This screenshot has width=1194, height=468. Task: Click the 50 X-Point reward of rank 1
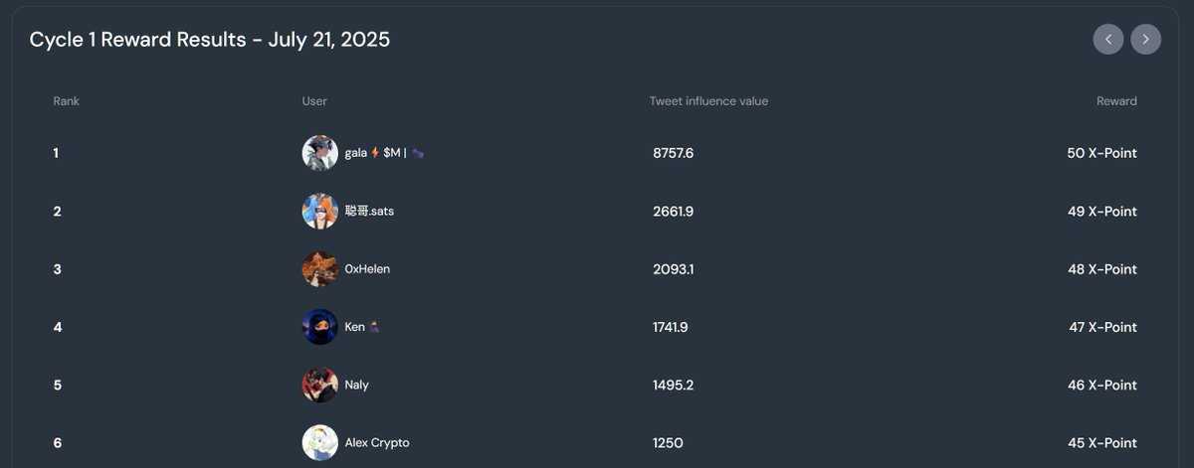click(1101, 153)
